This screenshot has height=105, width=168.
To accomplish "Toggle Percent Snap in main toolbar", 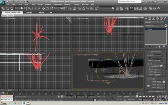I will click(87, 8).
